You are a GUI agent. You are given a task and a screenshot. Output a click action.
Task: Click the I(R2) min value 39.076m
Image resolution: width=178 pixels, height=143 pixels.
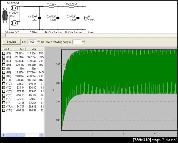(x=20, y=76)
